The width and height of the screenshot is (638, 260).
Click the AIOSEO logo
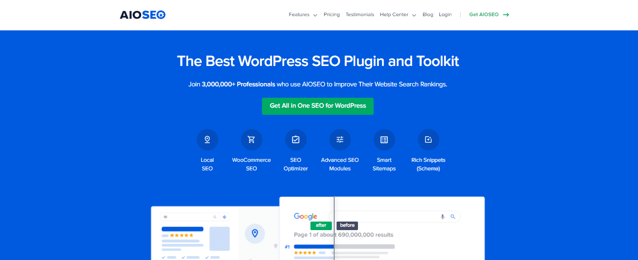(143, 15)
